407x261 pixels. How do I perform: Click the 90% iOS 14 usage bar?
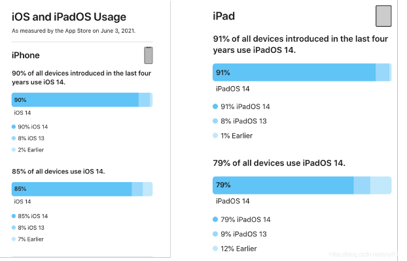[75, 100]
